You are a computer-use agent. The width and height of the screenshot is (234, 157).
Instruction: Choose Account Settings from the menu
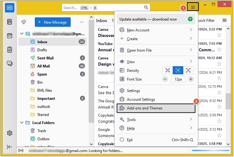(x=141, y=99)
